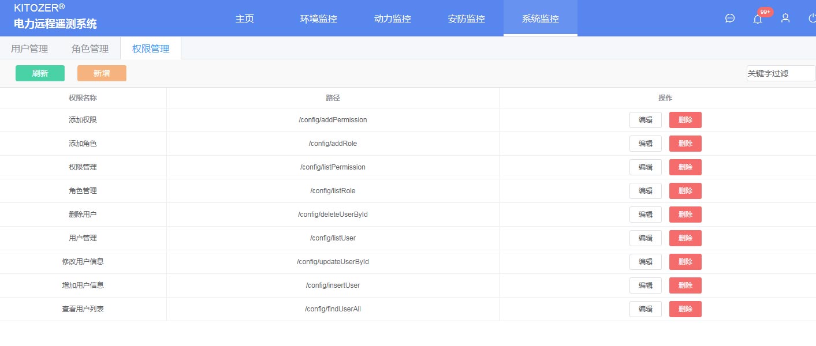Switch to the 用户管理 tab
This screenshot has height=346, width=816.
coord(29,49)
